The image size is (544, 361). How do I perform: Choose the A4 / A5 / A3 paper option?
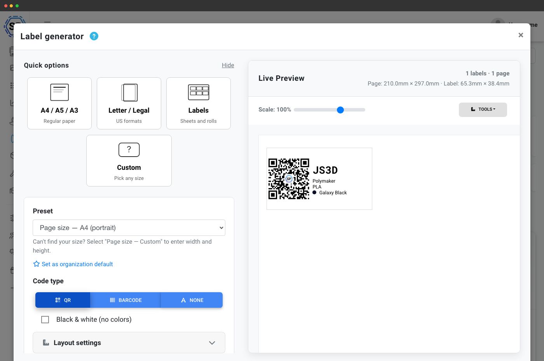[x=59, y=103]
